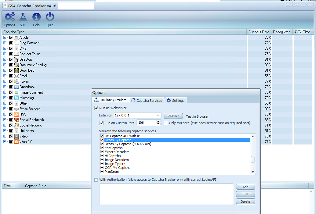
Task: Click the custom port number field
Action: click(x=146, y=123)
